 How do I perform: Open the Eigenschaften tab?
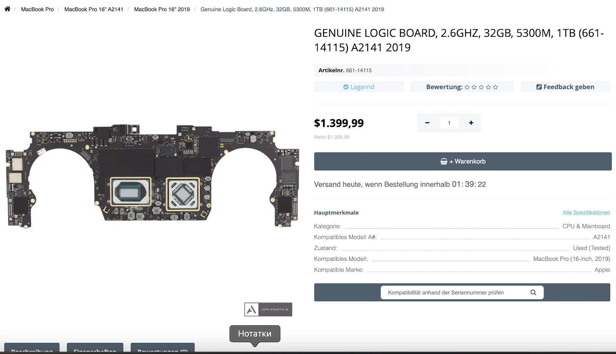pos(95,348)
